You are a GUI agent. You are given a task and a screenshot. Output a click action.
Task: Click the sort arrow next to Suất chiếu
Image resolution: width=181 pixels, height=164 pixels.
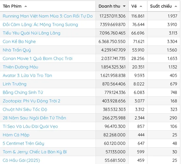tap(176, 6)
